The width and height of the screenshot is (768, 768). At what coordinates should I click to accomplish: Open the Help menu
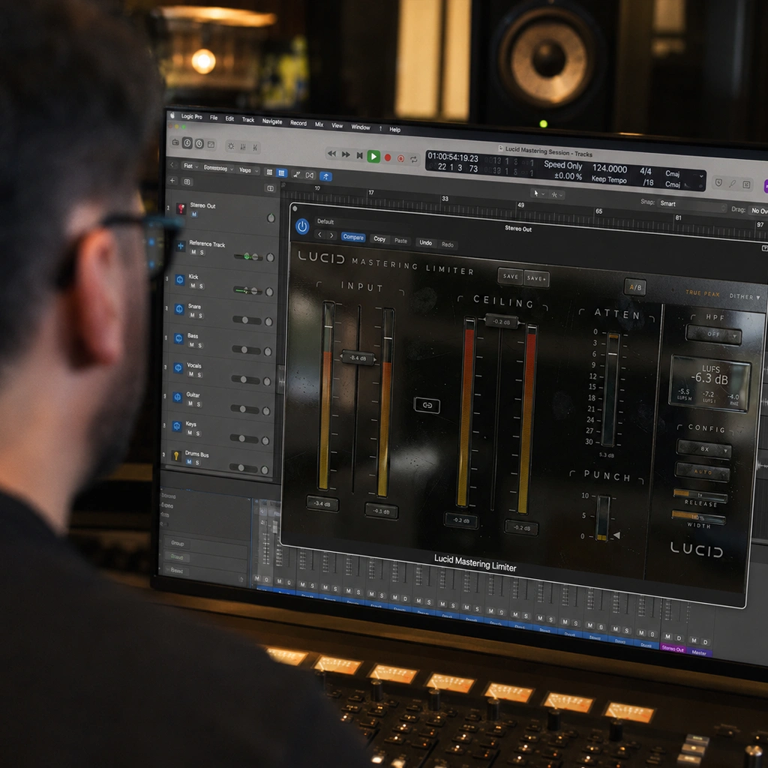pyautogui.click(x=394, y=129)
